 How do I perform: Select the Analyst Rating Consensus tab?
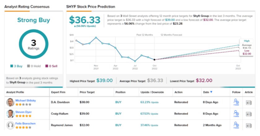click(22, 7)
